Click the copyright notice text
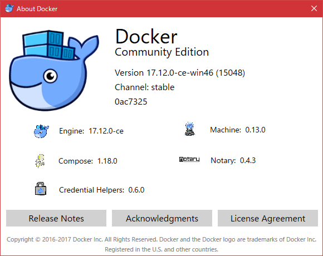Image resolution: width=323 pixels, height=256 pixels. pyautogui.click(x=161, y=244)
